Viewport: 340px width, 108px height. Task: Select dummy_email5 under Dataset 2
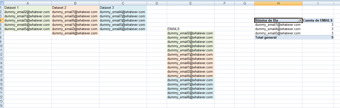tap(75, 16)
